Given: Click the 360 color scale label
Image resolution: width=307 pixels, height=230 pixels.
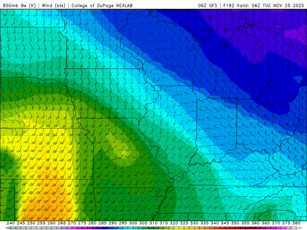Looking at the screenshot, I should [x=255, y=223].
